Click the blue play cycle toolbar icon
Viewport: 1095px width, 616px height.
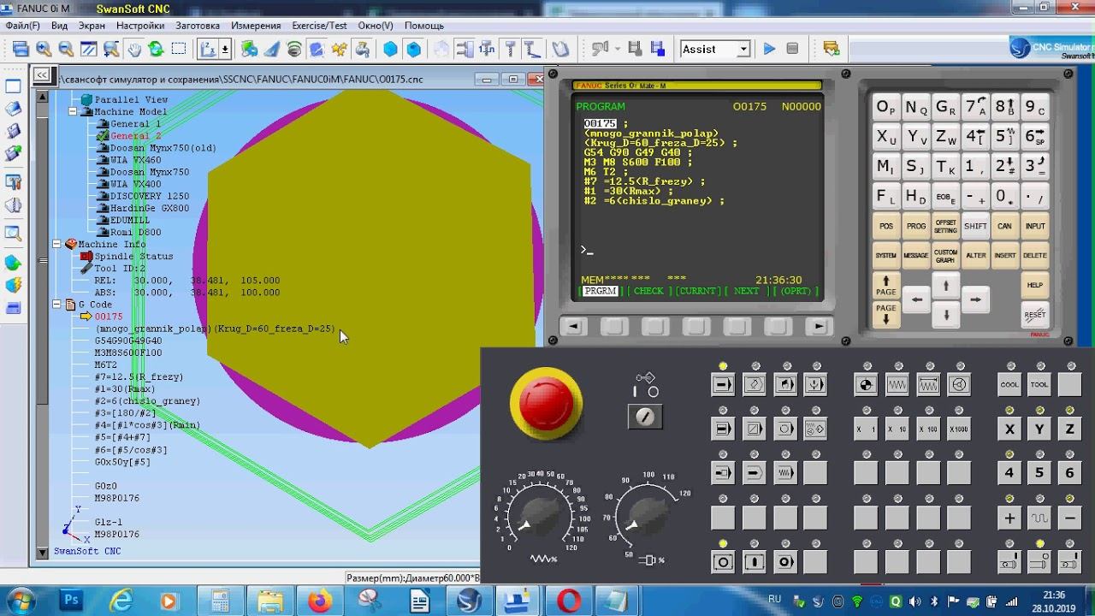(x=769, y=50)
